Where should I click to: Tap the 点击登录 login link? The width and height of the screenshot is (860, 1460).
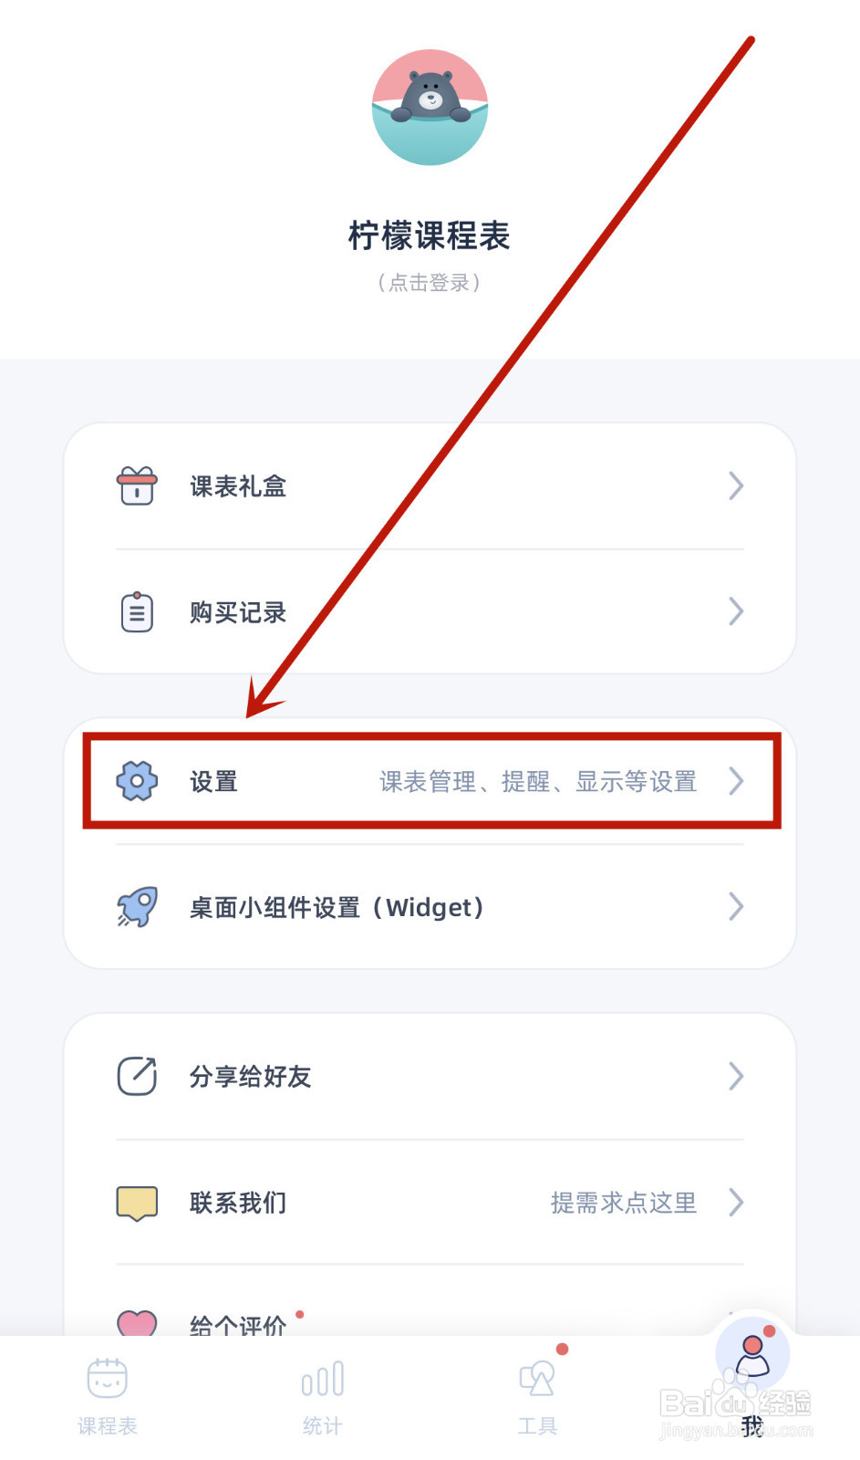[429, 283]
